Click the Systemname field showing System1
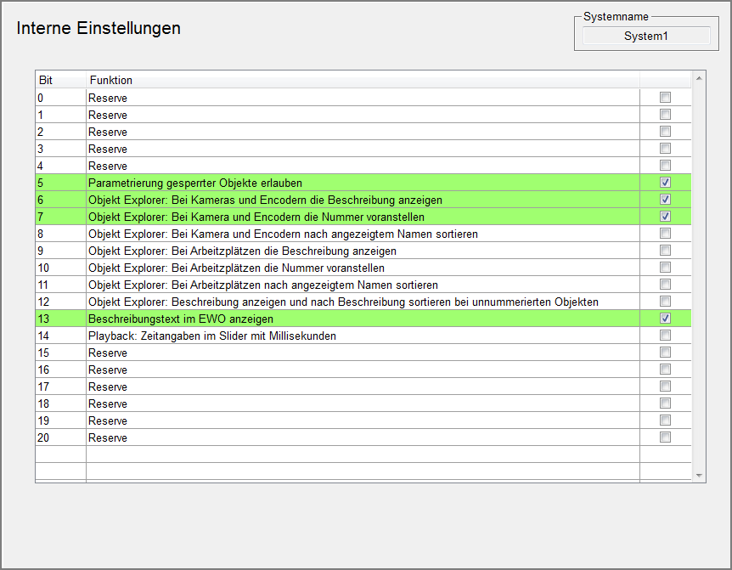Viewport: 732px width, 570px height. [x=646, y=36]
